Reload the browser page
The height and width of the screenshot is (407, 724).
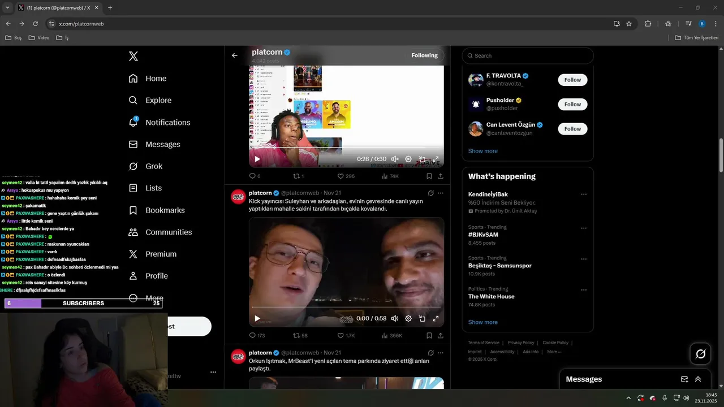(35, 24)
